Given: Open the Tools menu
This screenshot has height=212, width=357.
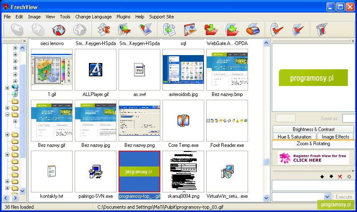Looking at the screenshot, I should click(x=65, y=17).
